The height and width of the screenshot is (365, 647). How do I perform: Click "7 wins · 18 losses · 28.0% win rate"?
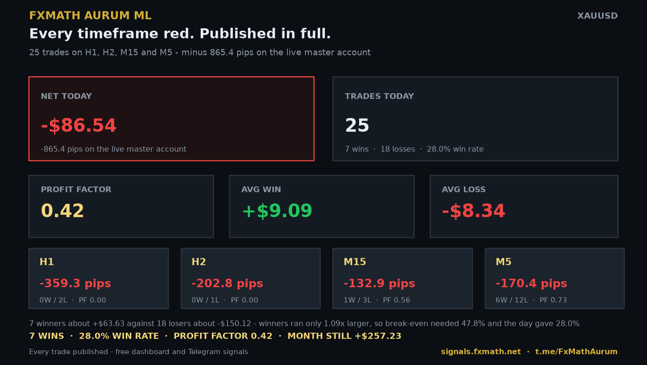pyautogui.click(x=414, y=149)
